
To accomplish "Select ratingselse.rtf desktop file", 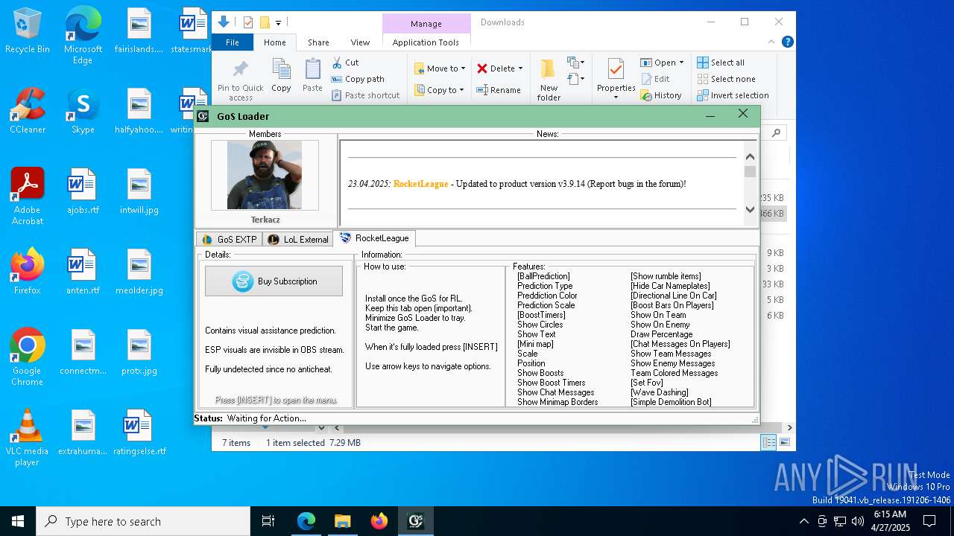I will (139, 433).
